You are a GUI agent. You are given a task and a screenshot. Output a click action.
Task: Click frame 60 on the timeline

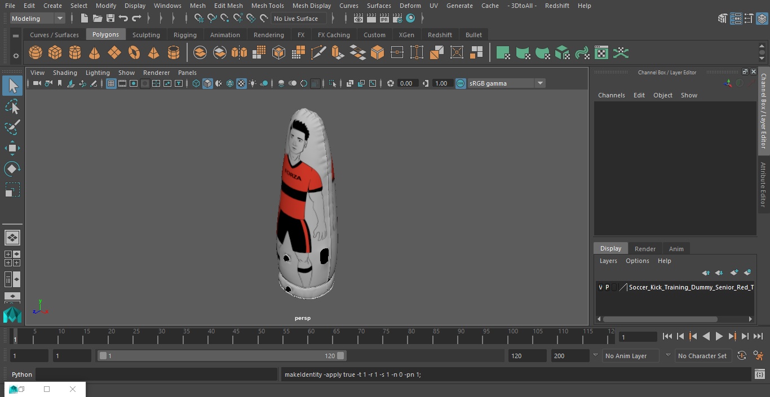[x=311, y=337]
